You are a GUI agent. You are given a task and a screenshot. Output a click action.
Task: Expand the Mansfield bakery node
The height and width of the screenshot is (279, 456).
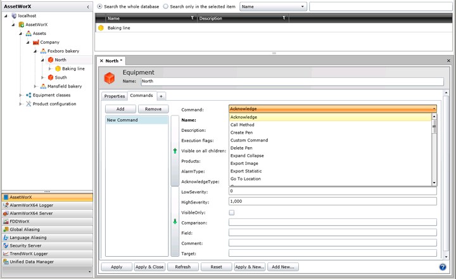pos(35,86)
